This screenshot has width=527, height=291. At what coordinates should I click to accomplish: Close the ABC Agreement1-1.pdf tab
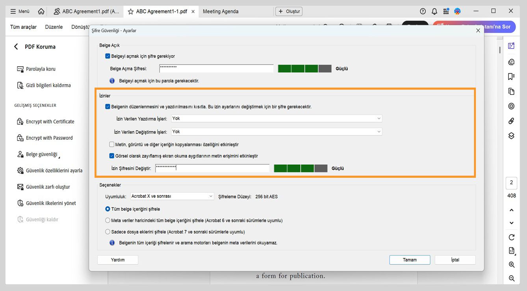click(193, 11)
